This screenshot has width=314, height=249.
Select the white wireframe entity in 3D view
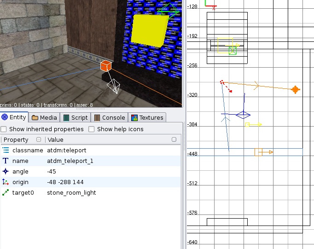114,86
